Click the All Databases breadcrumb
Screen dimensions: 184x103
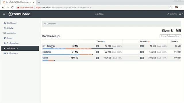coord(50,23)
